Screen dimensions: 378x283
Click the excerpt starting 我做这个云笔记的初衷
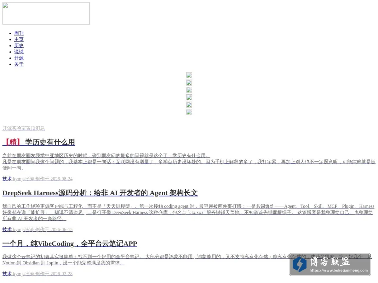pos(187,260)
